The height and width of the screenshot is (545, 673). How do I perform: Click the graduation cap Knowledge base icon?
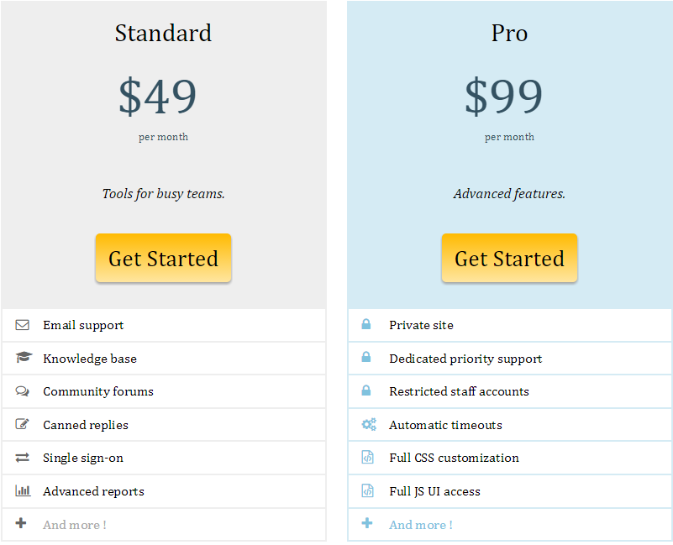24,357
